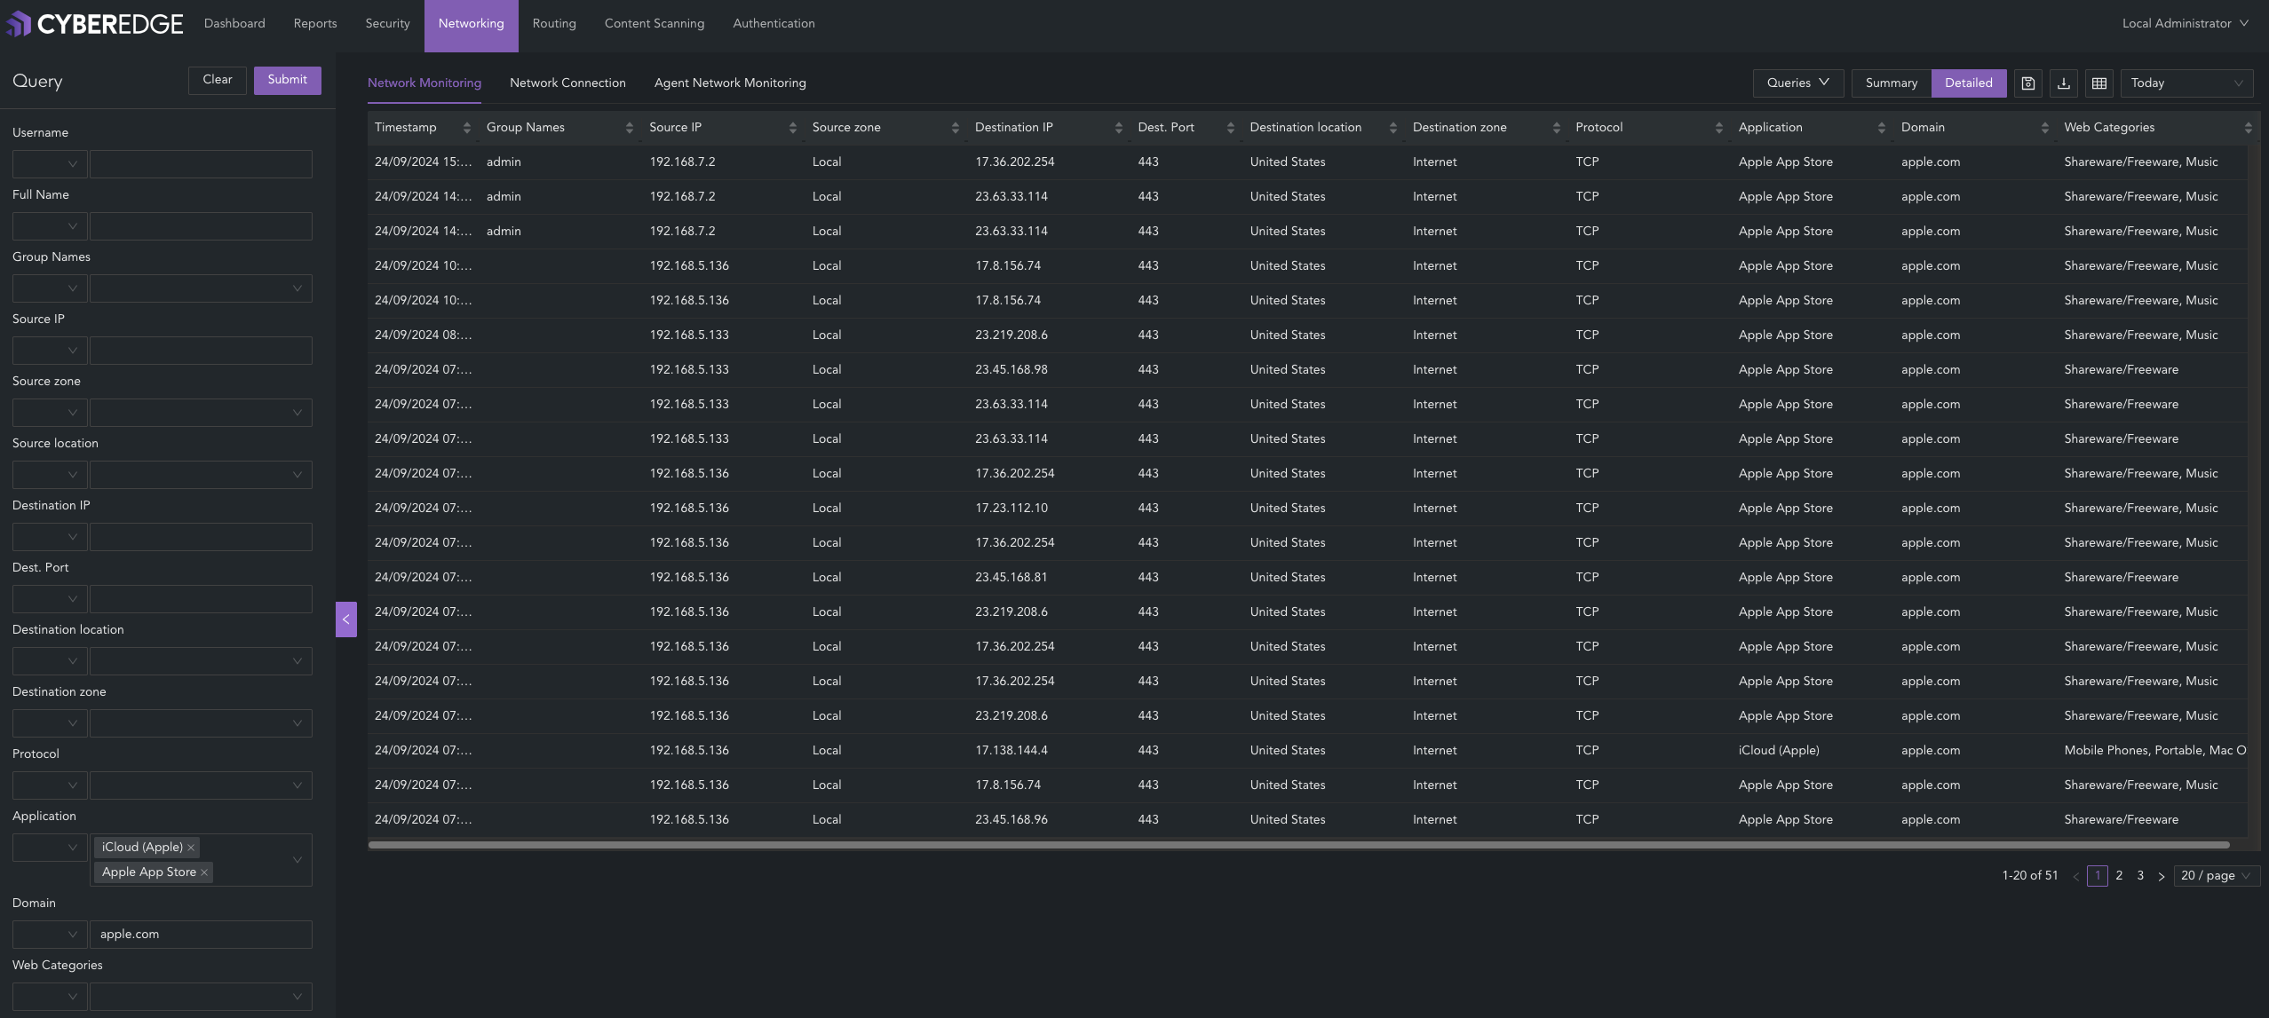Viewport: 2269px width, 1018px height.
Task: Open the Content Scanning menu
Action: pyautogui.click(x=655, y=24)
